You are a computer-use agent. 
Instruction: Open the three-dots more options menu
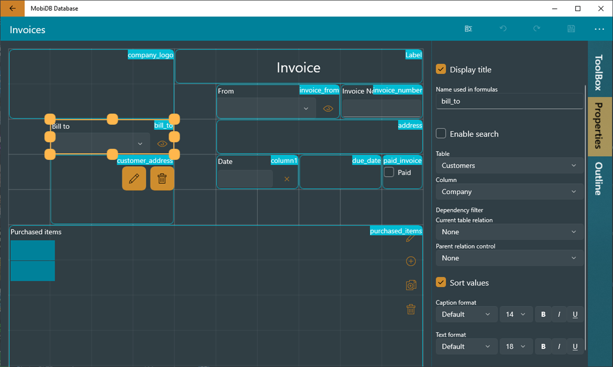click(x=599, y=29)
